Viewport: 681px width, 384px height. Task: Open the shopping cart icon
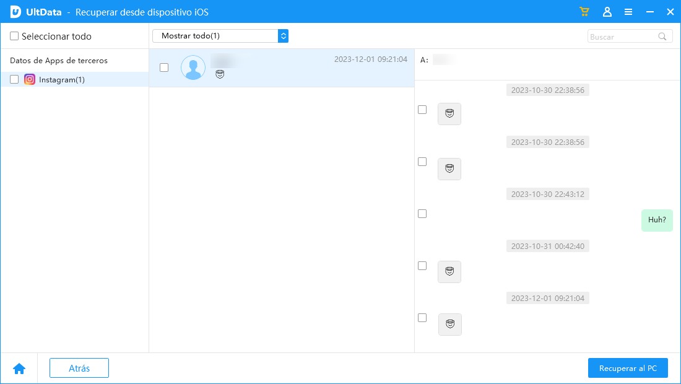pos(584,12)
